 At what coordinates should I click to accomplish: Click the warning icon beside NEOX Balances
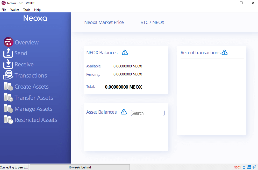(x=125, y=52)
